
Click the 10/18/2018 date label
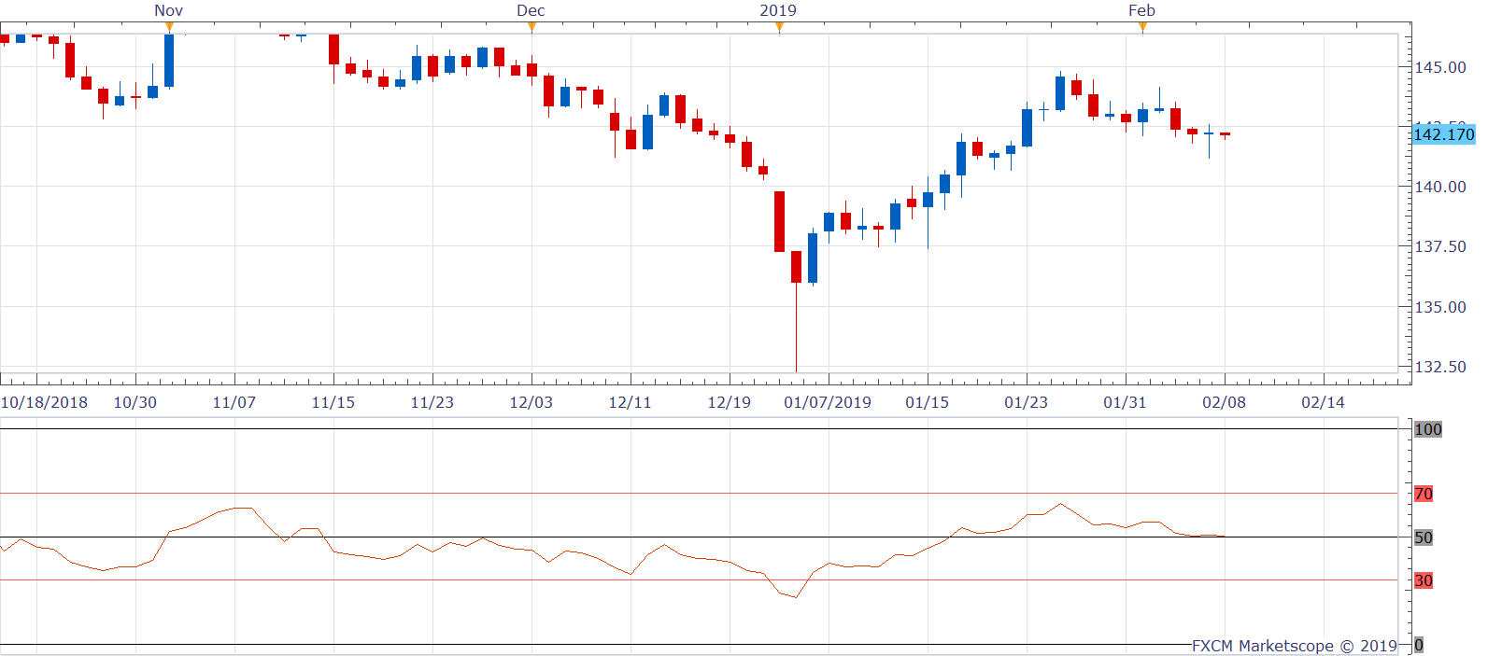(x=44, y=402)
